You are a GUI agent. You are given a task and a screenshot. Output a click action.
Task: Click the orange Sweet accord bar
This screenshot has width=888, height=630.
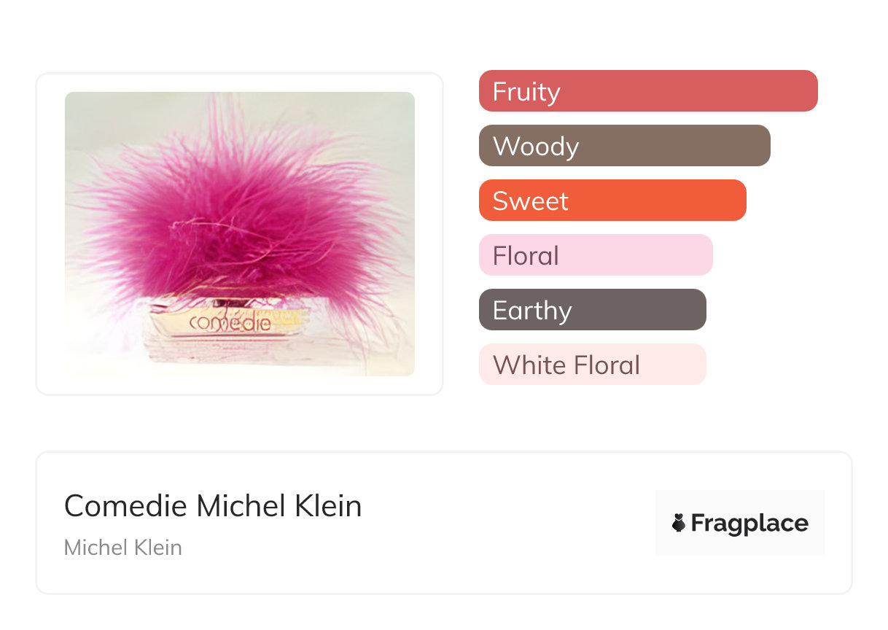click(x=612, y=201)
